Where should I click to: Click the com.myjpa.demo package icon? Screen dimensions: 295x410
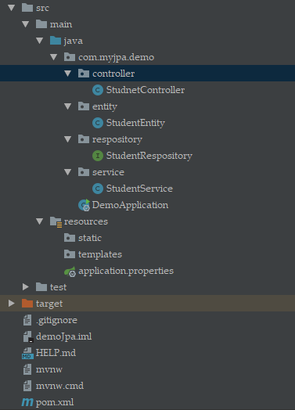(x=70, y=57)
